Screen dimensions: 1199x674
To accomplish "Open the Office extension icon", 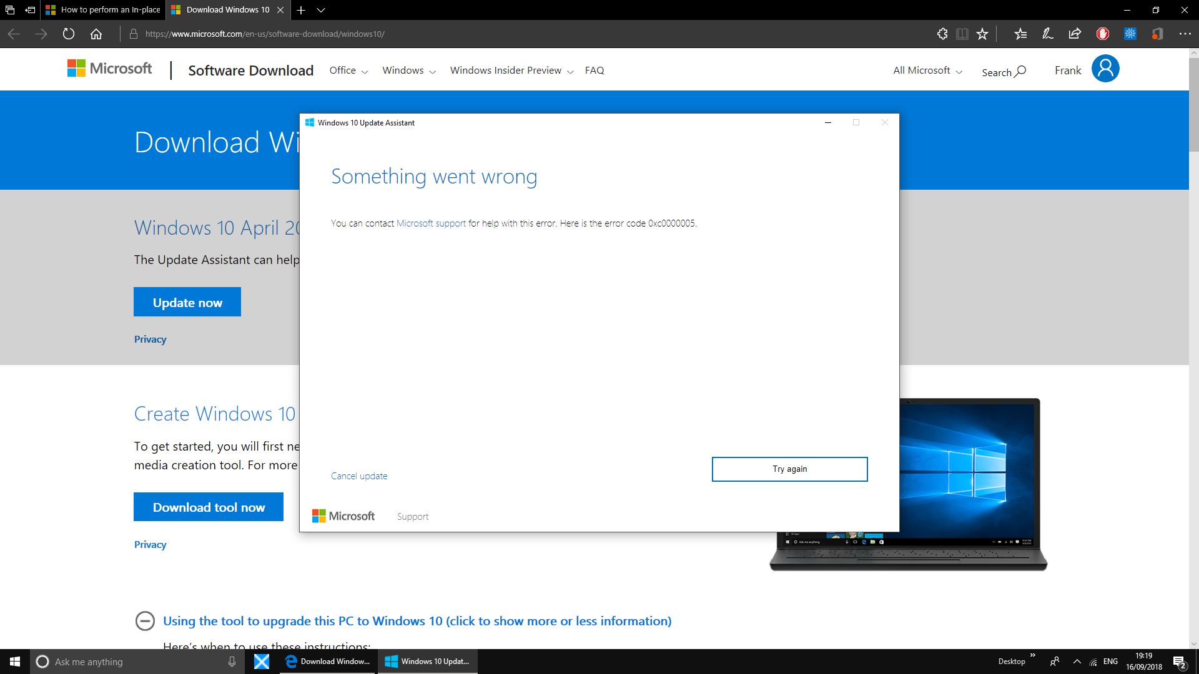I will coord(1157,34).
